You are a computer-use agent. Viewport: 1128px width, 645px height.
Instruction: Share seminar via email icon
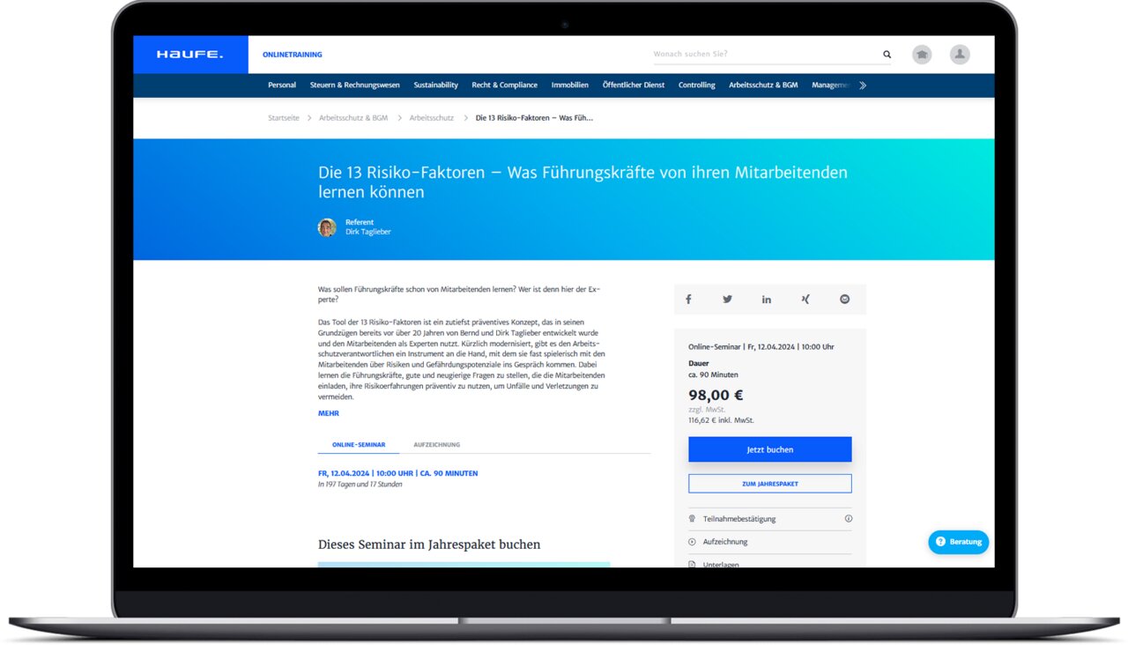pyautogui.click(x=844, y=300)
